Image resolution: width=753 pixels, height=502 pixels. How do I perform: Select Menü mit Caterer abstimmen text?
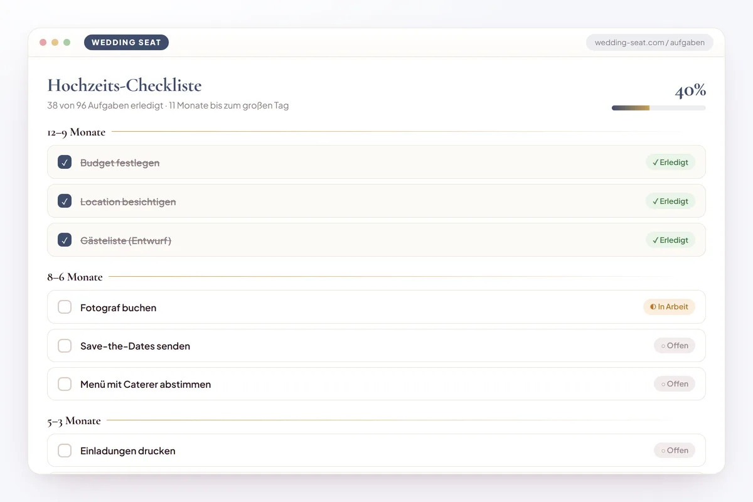coord(146,385)
